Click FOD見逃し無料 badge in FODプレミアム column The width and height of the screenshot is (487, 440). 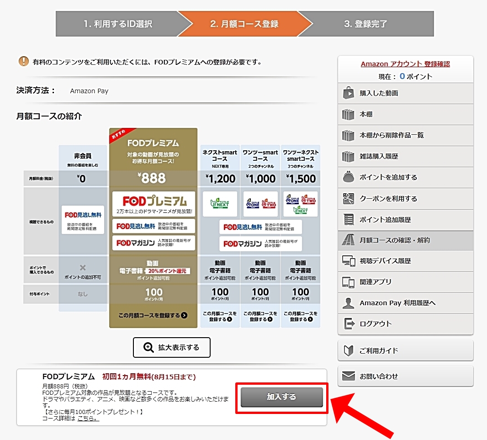coord(154,226)
